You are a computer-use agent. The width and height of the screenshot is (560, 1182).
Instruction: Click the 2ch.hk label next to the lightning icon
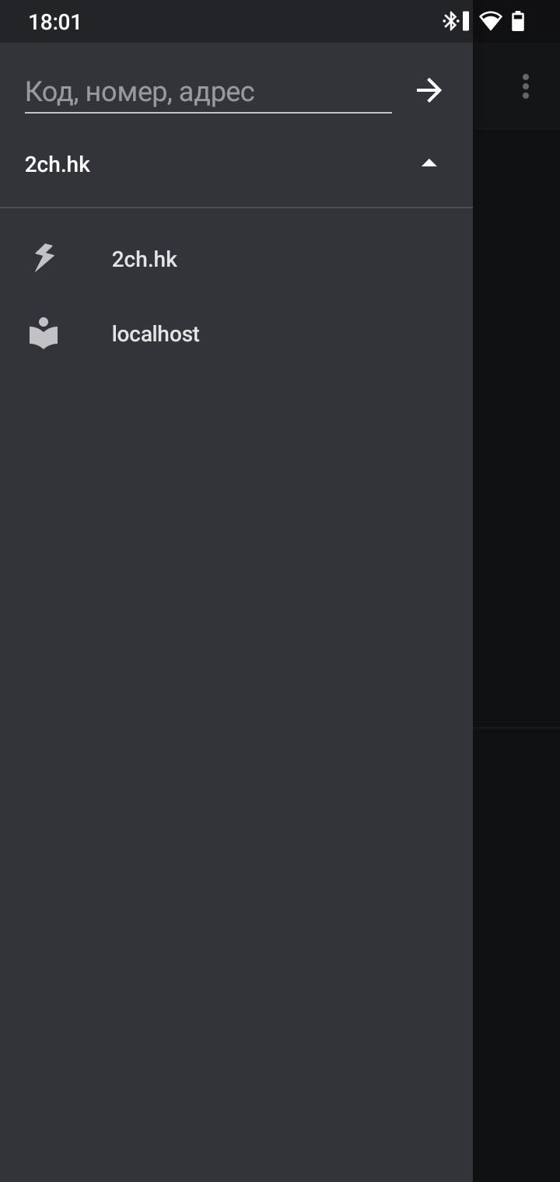coord(145,259)
